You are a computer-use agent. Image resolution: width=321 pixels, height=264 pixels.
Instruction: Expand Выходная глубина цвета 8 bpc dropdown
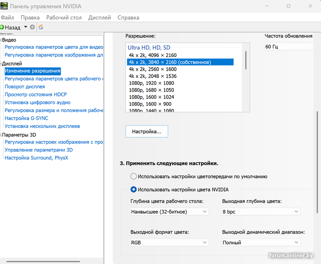261,212
